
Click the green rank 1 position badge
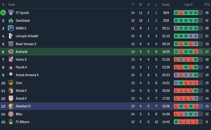(x=3, y=13)
